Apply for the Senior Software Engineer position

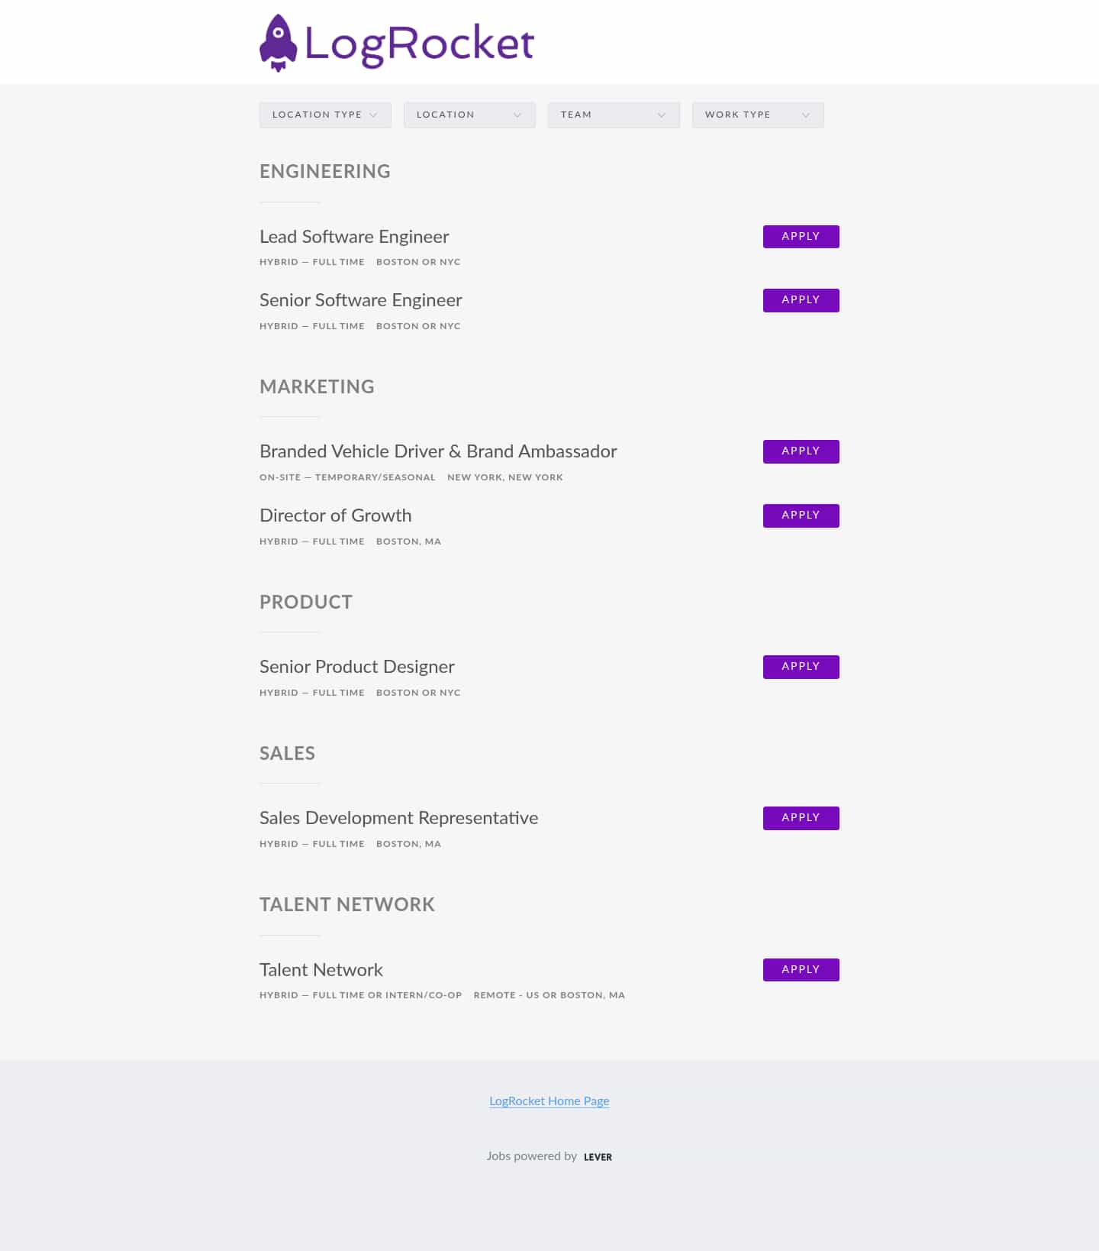(x=800, y=299)
